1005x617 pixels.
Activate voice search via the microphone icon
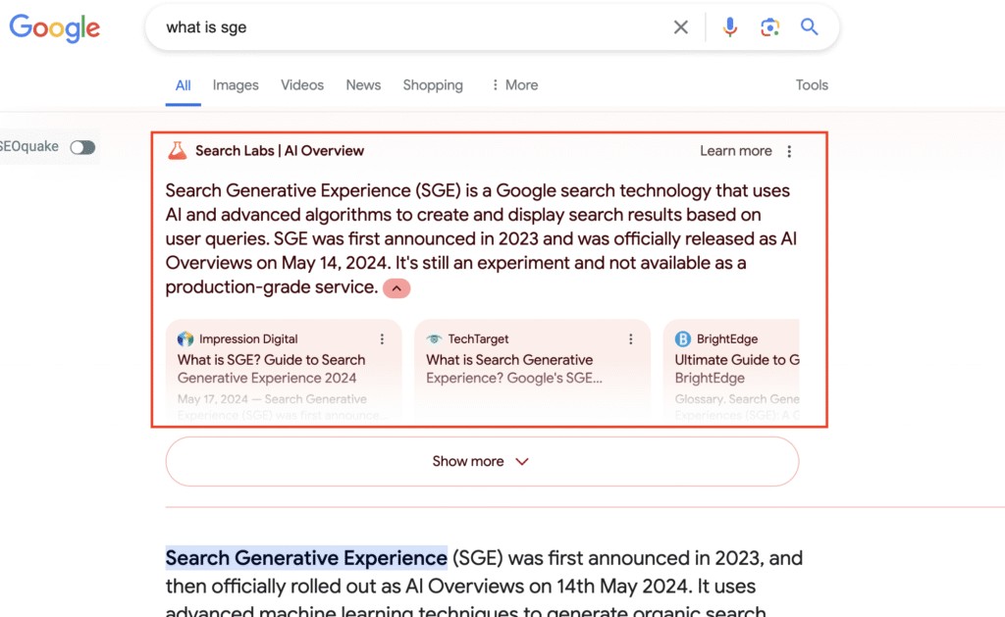point(730,26)
